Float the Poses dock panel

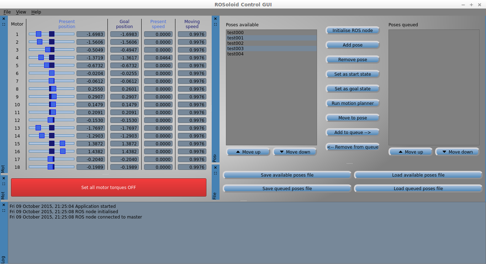tap(215, 25)
